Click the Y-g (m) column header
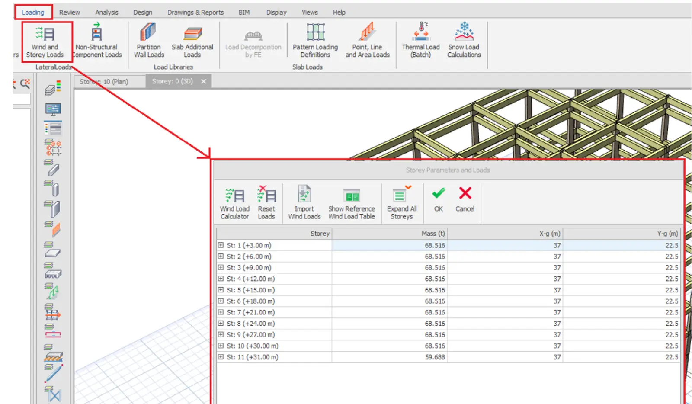This screenshot has width=692, height=404. click(x=622, y=234)
